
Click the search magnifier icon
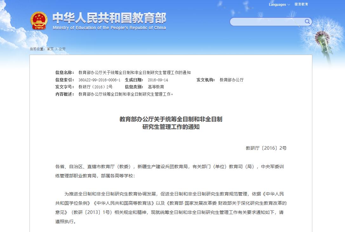pos(307,22)
